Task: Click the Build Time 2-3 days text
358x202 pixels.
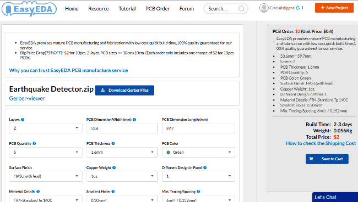Action: pyautogui.click(x=329, y=125)
